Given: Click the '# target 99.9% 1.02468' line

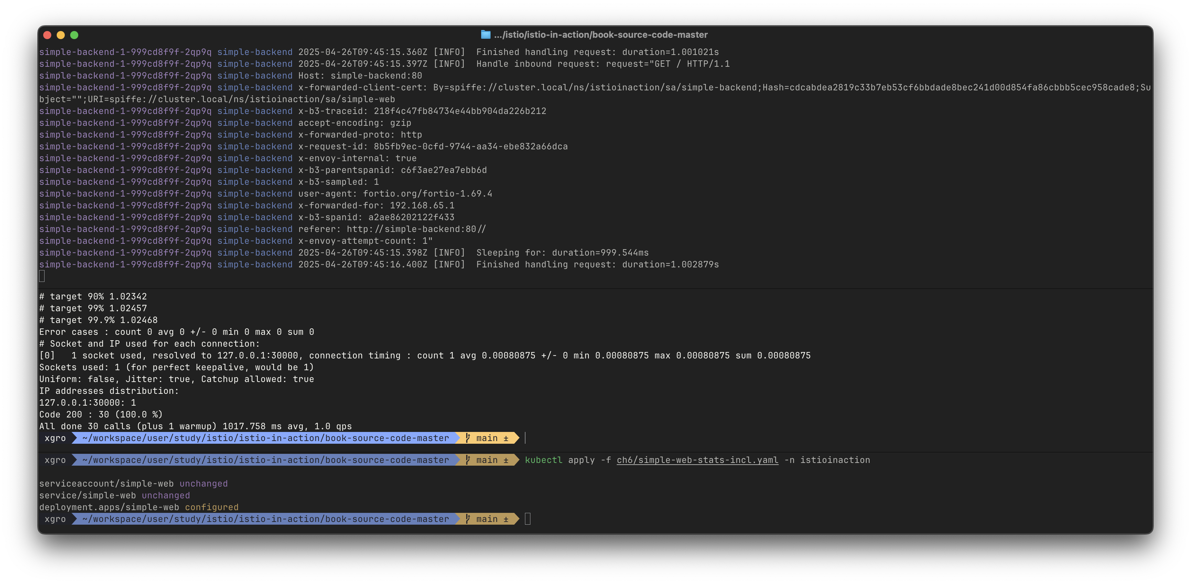Looking at the screenshot, I should click(x=99, y=320).
